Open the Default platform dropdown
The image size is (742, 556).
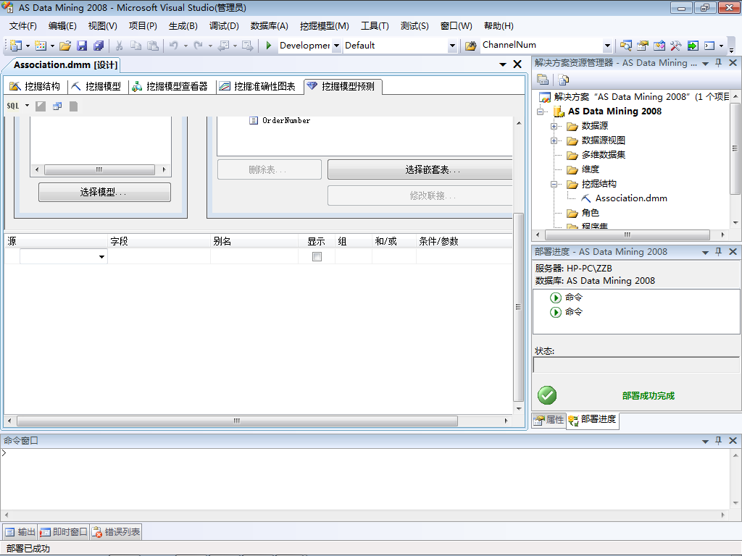(x=452, y=46)
